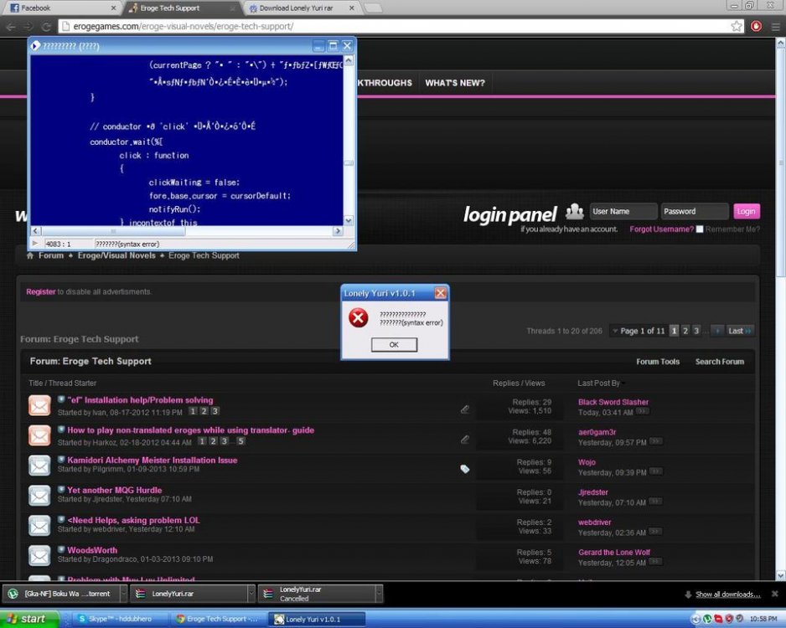Open LonelyYuri.rar download item arrow menu
Image resolution: width=786 pixels, height=628 pixels.
(251, 594)
